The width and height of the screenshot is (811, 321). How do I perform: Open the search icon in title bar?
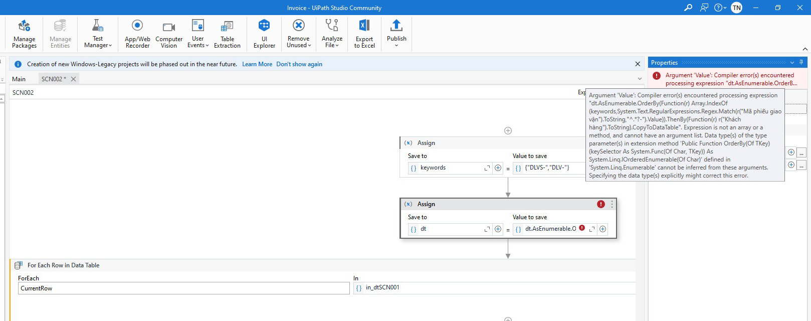[x=688, y=8]
